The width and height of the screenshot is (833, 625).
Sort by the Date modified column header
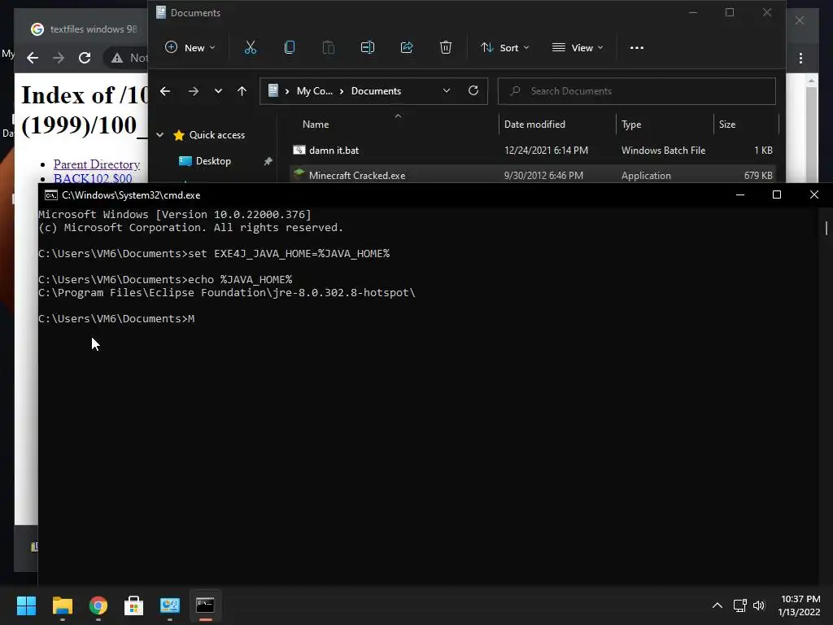tap(534, 125)
